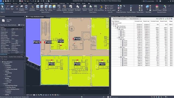This screenshot has height=98, width=174.
Task: Launch Robot Structural Analysis
Action: click(157, 8)
